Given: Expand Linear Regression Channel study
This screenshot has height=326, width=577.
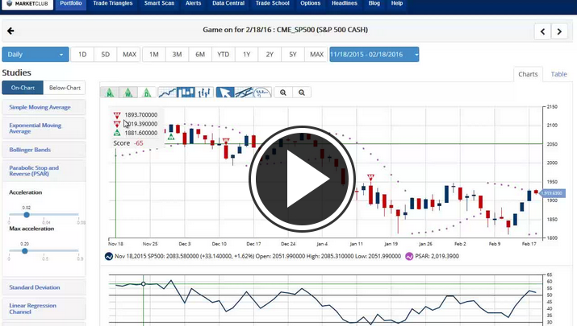Looking at the screenshot, I should (x=44, y=308).
